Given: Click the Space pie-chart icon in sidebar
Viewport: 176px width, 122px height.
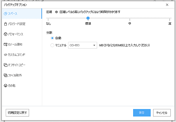Looking at the screenshot, I should (5, 14).
